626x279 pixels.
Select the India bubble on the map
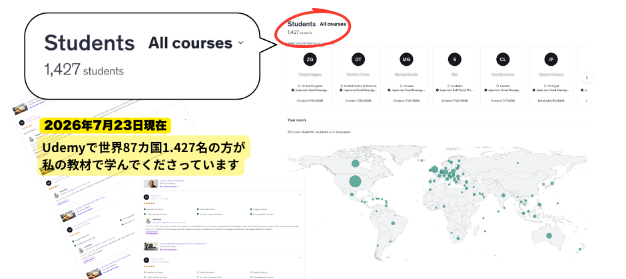coord(503,195)
